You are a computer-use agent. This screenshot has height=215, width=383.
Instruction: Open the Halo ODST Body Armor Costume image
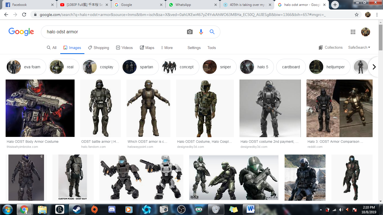(x=40, y=108)
